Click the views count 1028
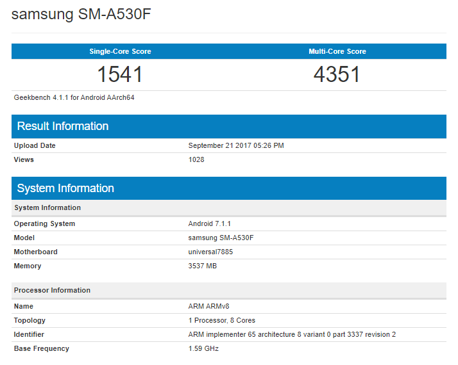The width and height of the screenshot is (458, 365). 196,159
